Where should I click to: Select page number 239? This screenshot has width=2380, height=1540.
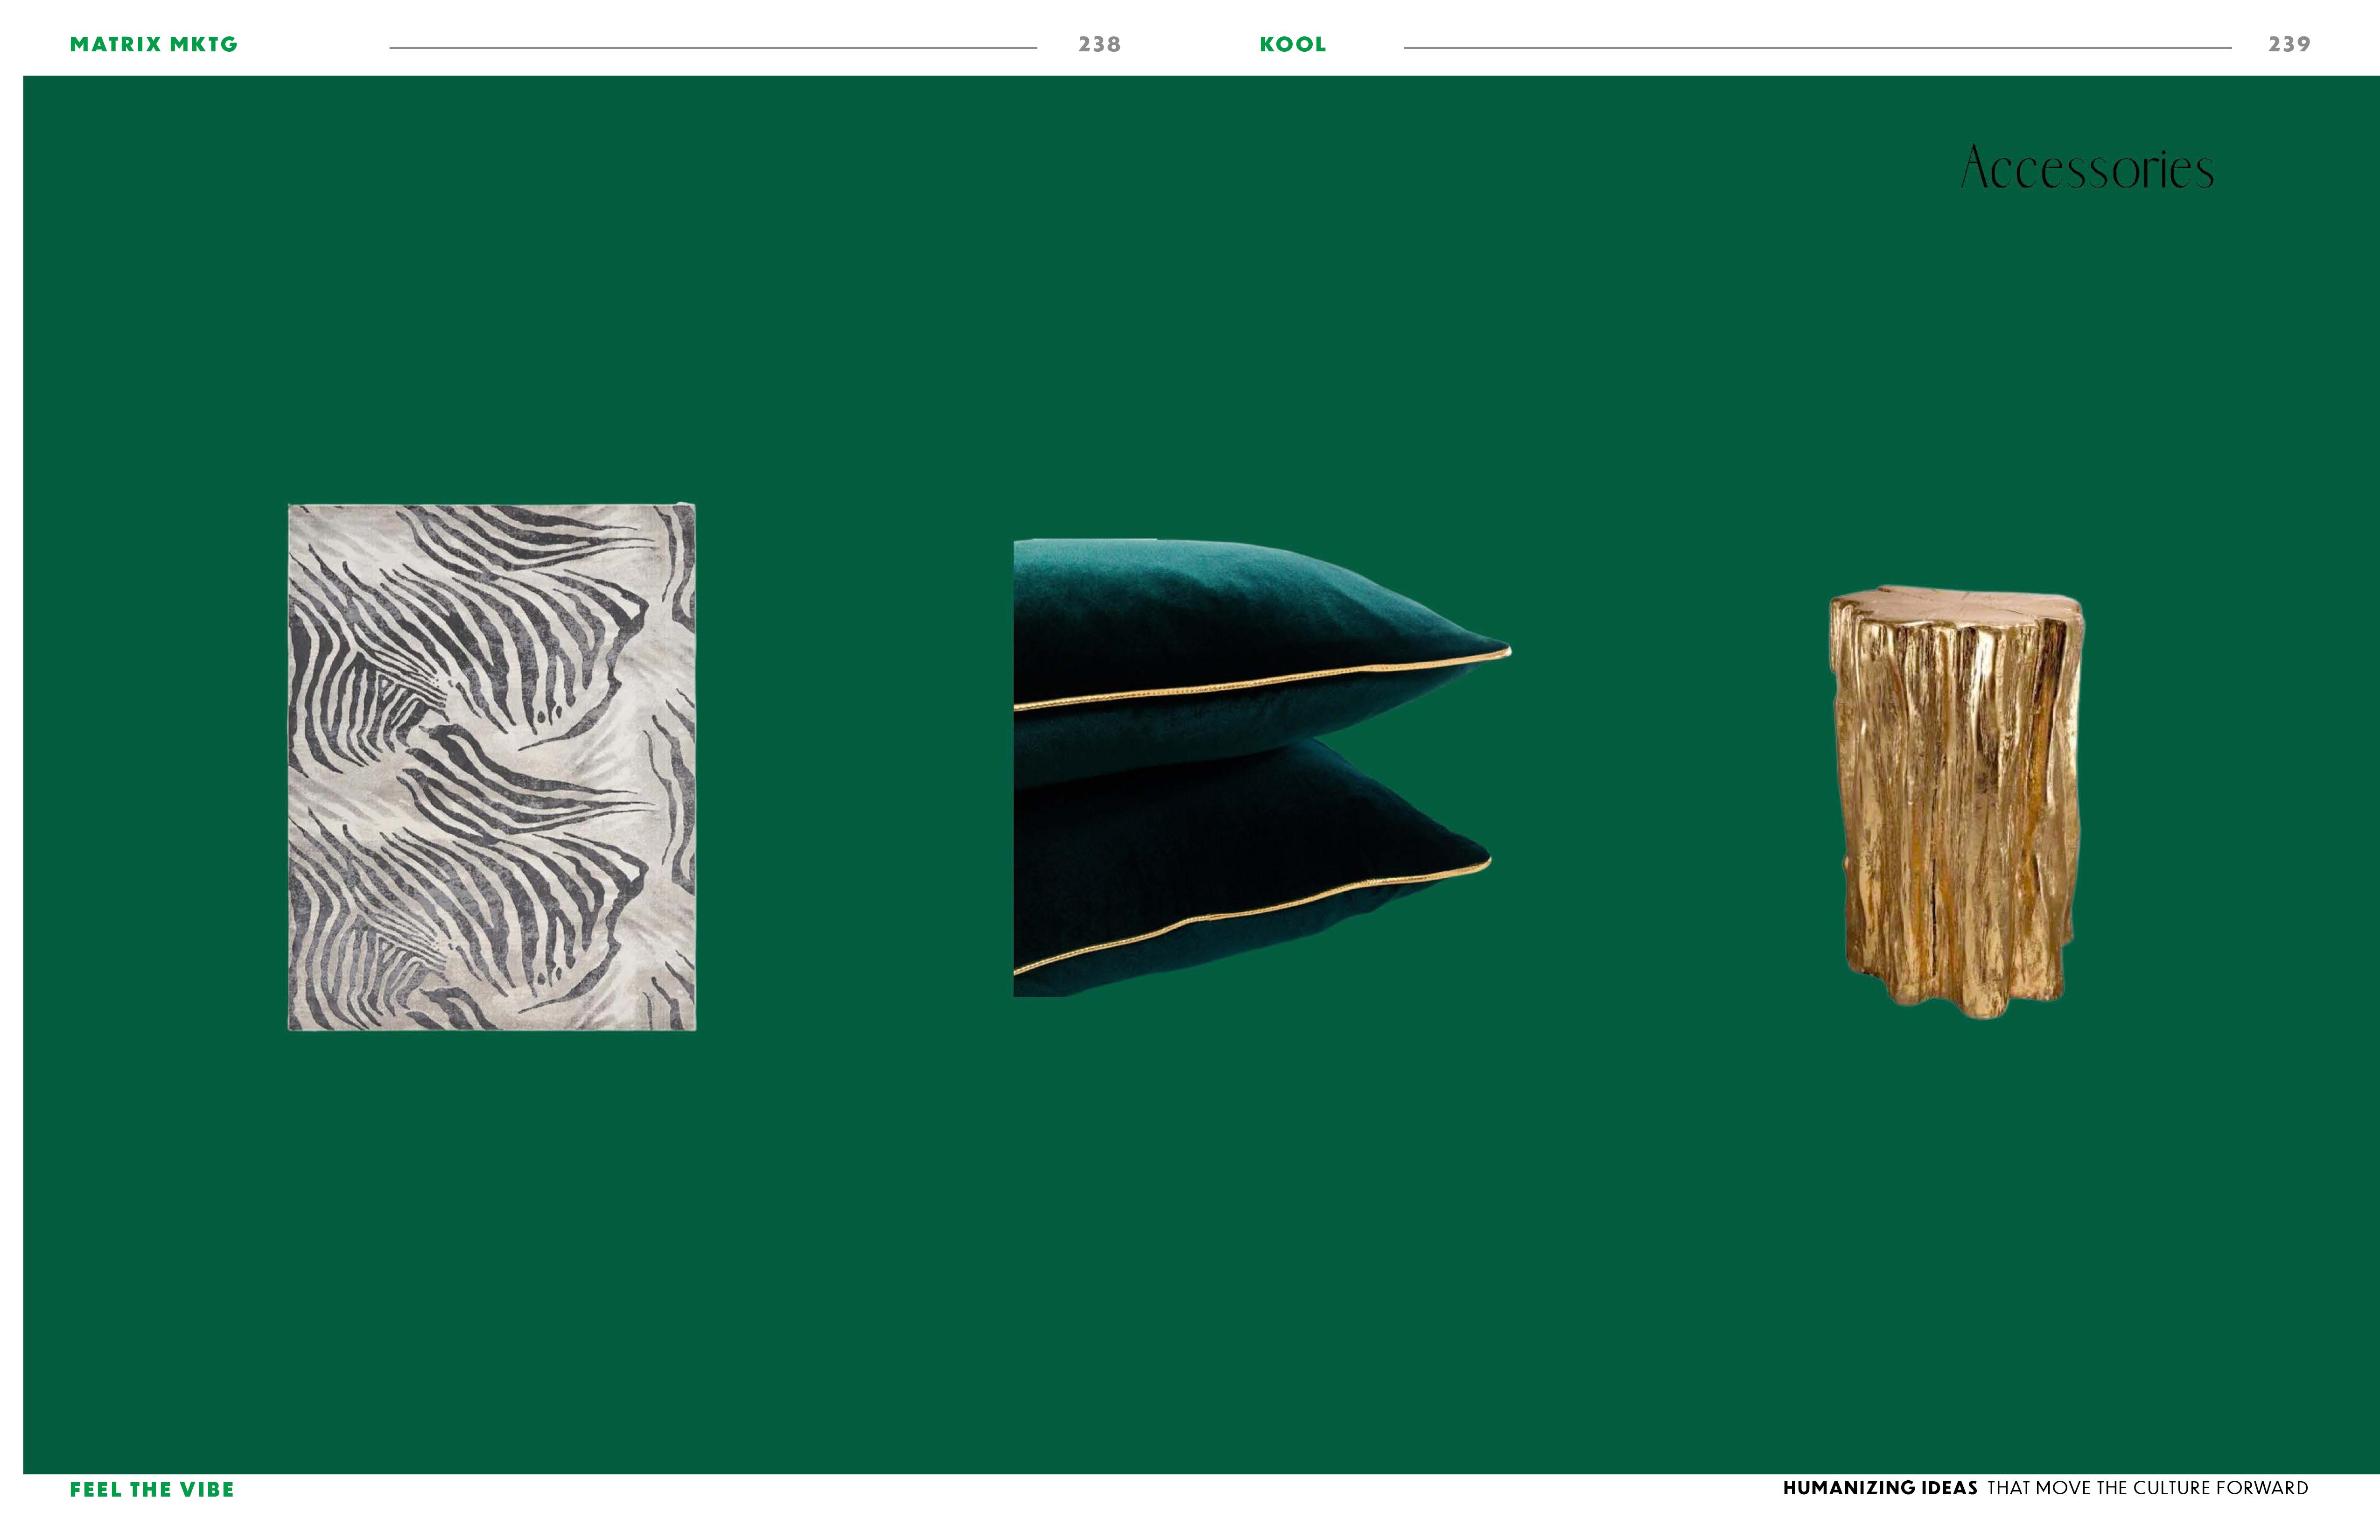2289,44
